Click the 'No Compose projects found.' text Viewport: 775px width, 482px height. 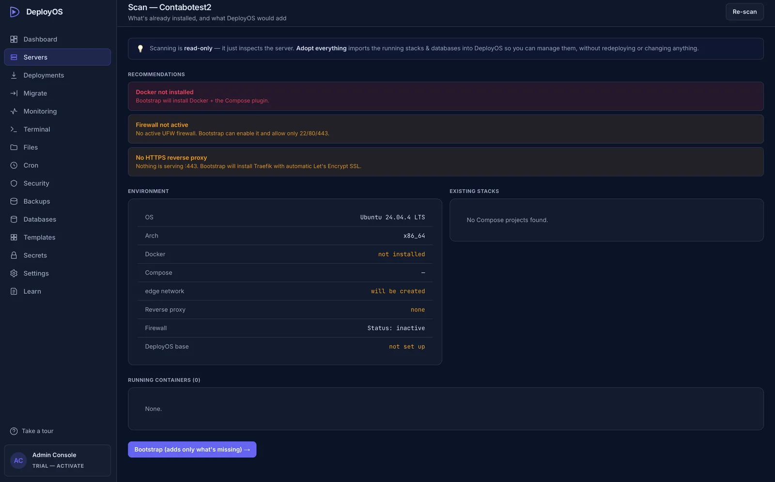(x=507, y=220)
